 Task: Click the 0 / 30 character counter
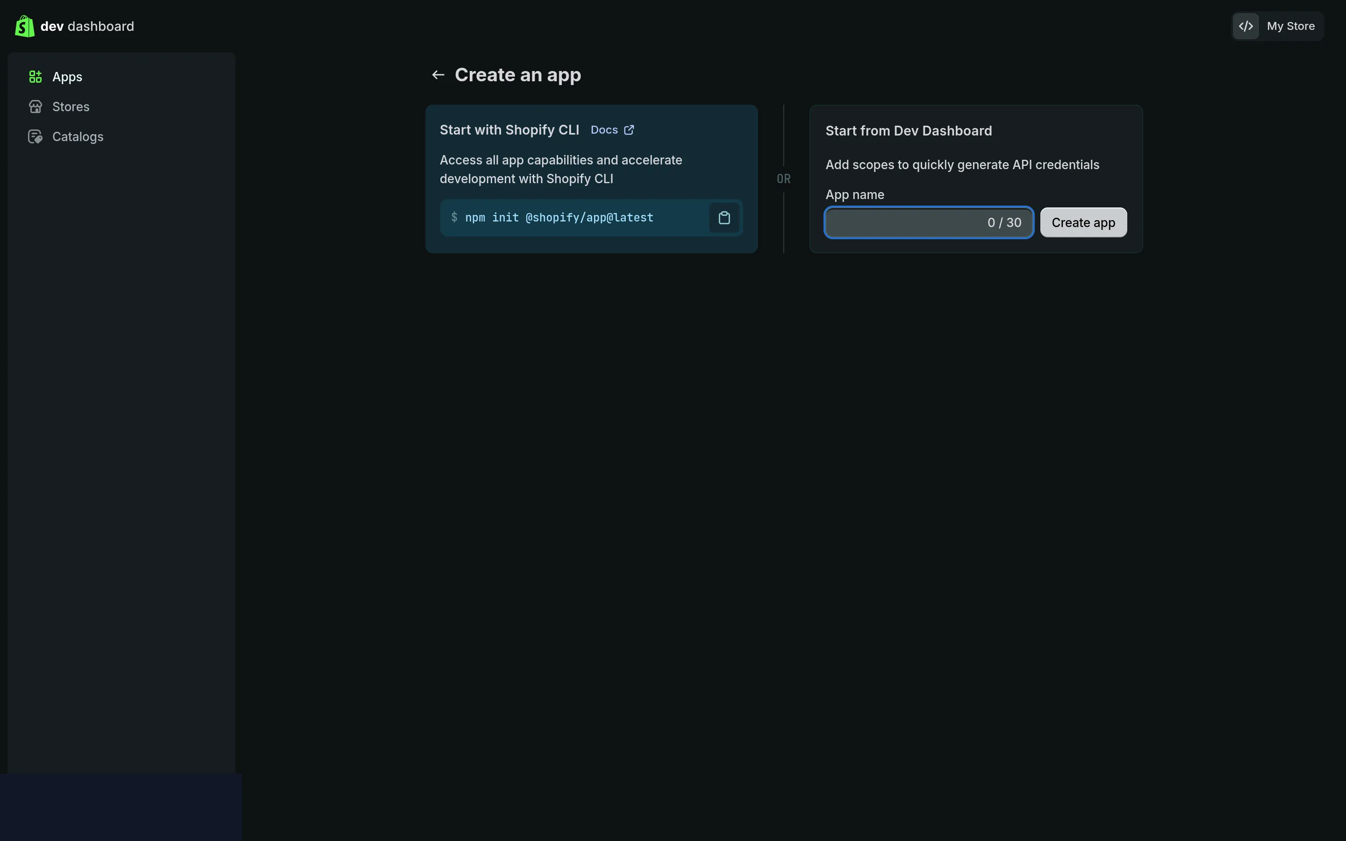click(x=1004, y=222)
